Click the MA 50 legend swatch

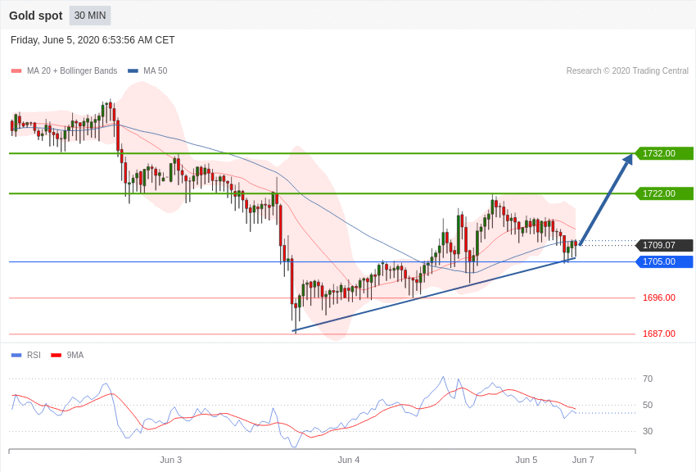point(133,70)
